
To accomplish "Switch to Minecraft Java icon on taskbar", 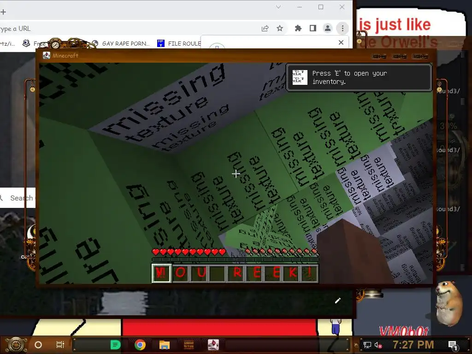I will click(213, 345).
